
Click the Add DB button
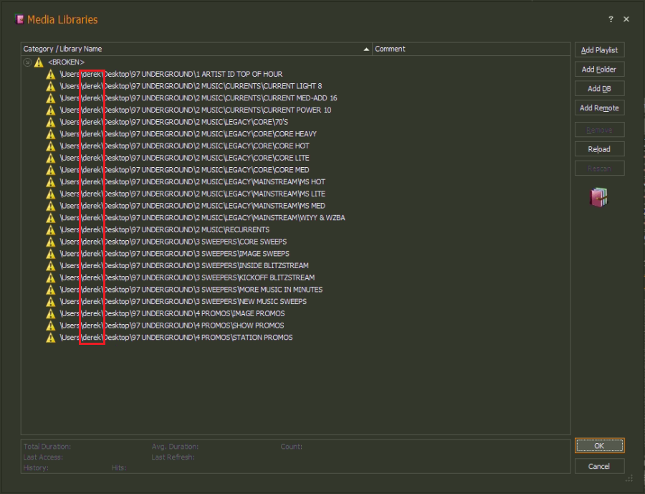coord(599,88)
